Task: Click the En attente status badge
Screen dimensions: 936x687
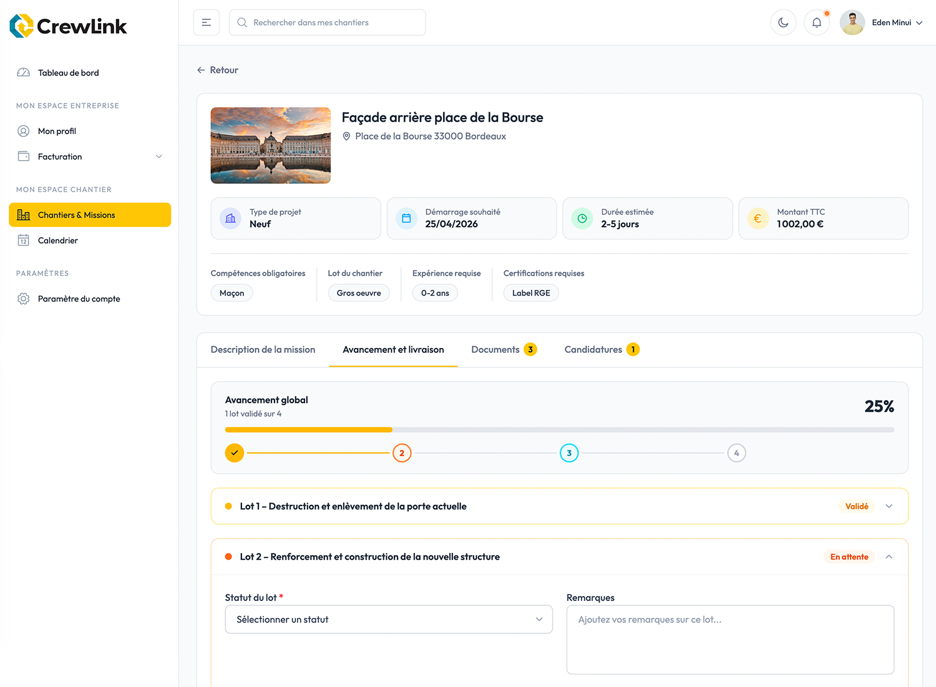Action: [x=849, y=557]
